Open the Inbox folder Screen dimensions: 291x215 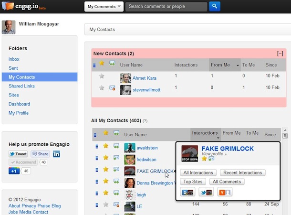(x=14, y=59)
